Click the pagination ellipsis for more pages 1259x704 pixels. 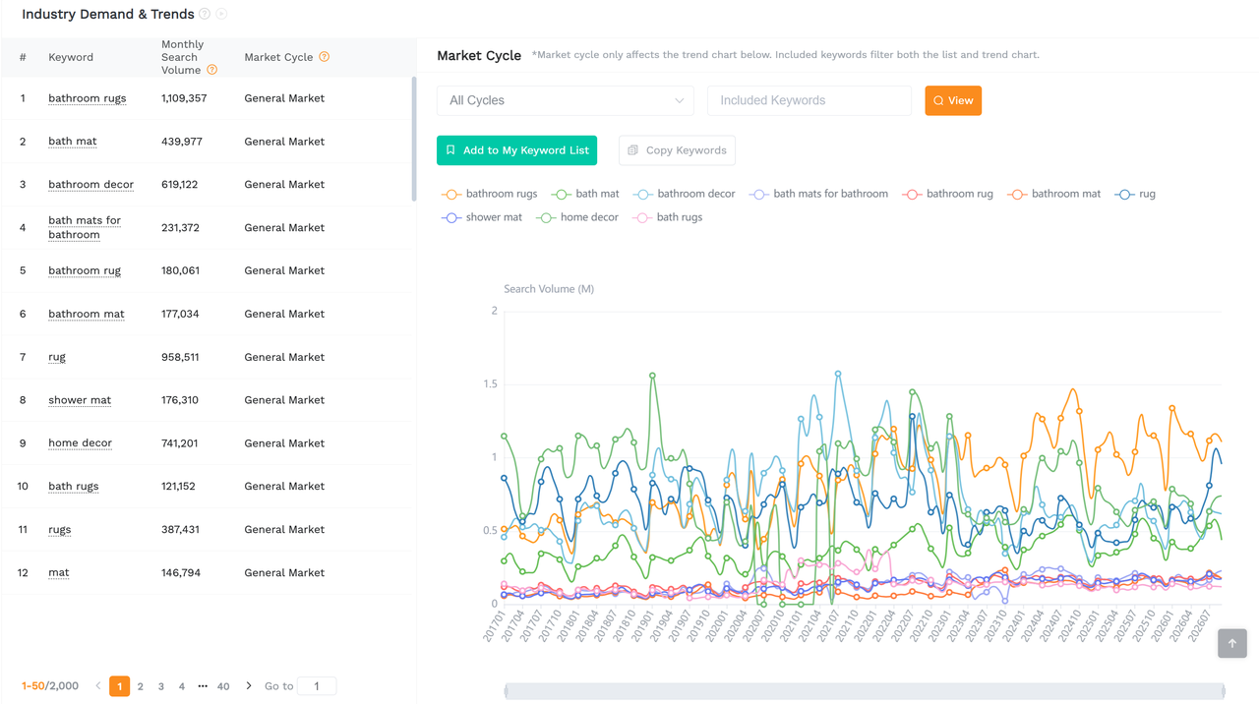[x=203, y=686]
